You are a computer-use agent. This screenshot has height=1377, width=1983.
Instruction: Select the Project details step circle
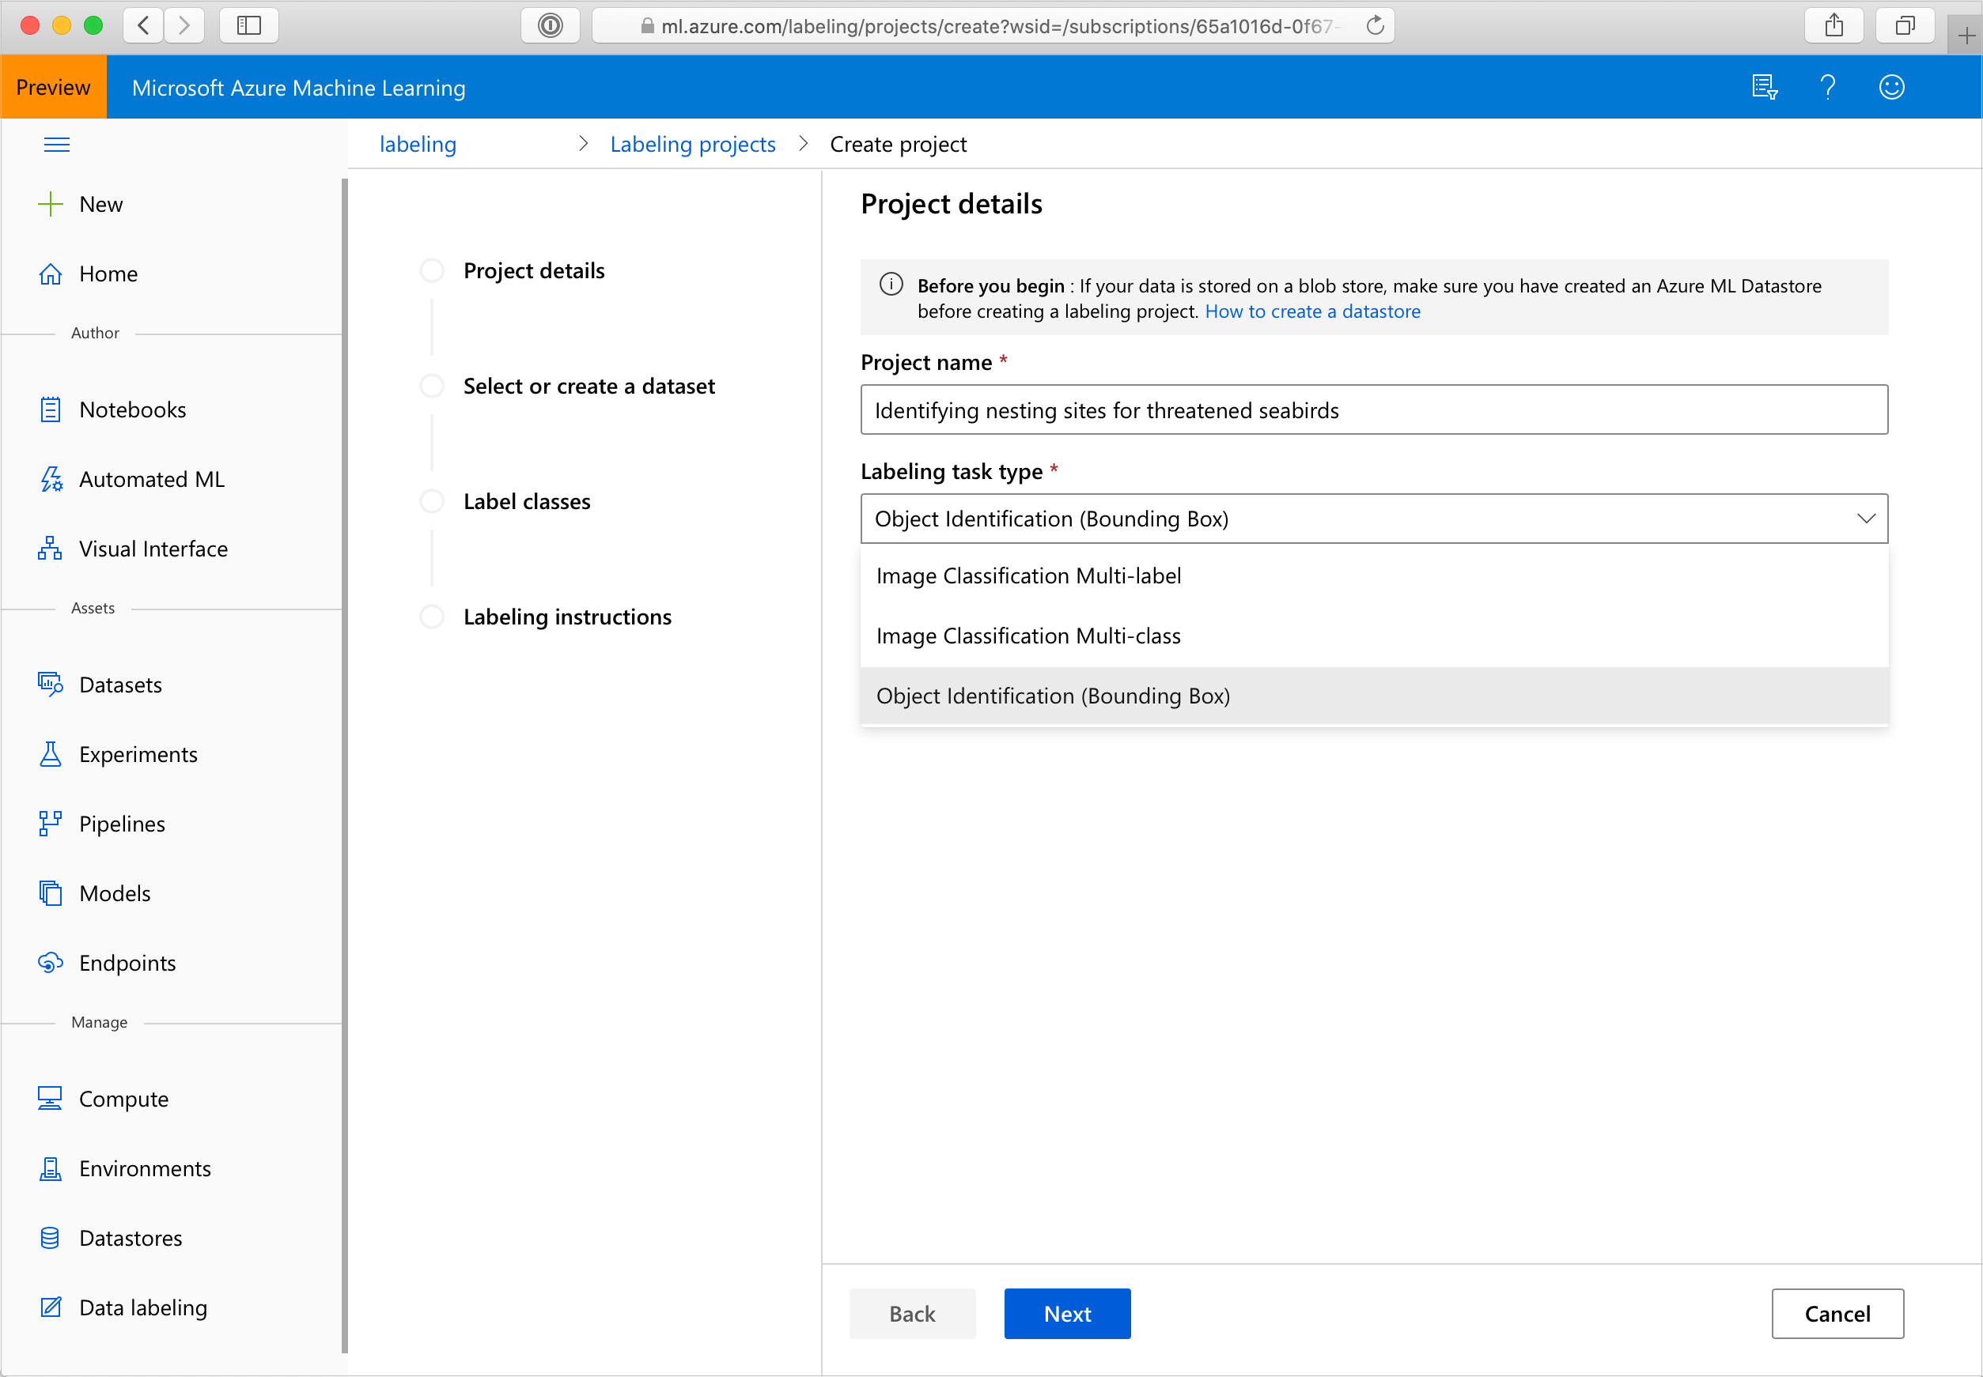[432, 271]
